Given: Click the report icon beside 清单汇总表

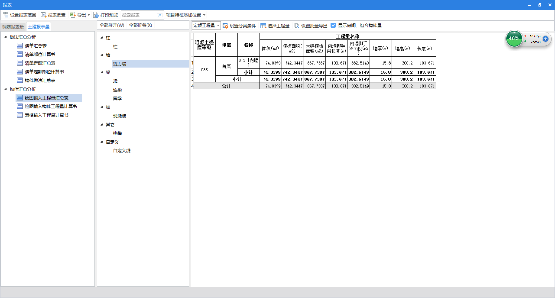Looking at the screenshot, I should (x=20, y=45).
